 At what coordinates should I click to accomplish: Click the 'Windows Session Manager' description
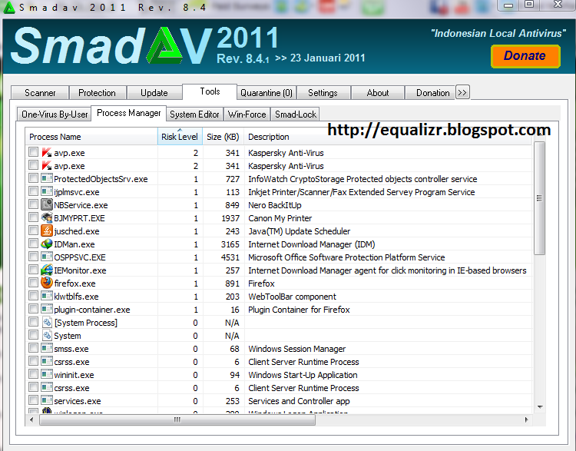[296, 349]
